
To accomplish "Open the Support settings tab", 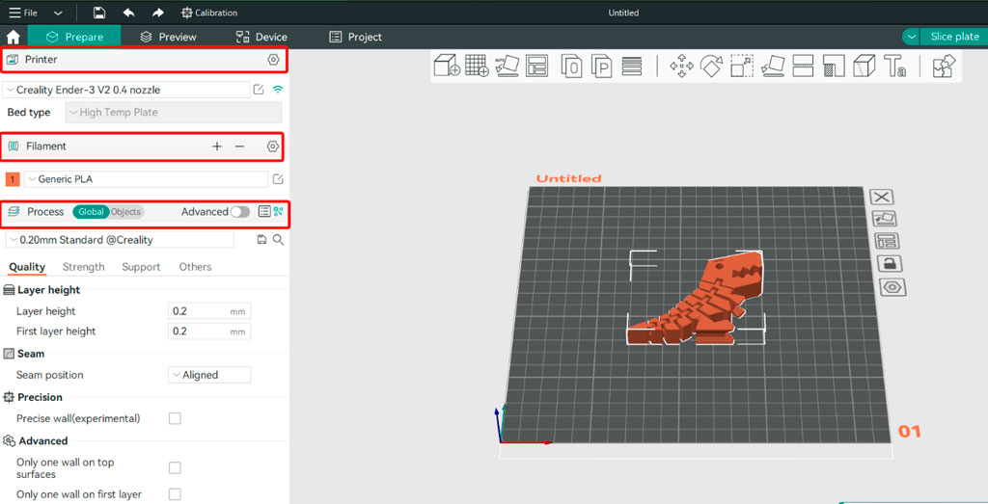I will click(x=141, y=267).
